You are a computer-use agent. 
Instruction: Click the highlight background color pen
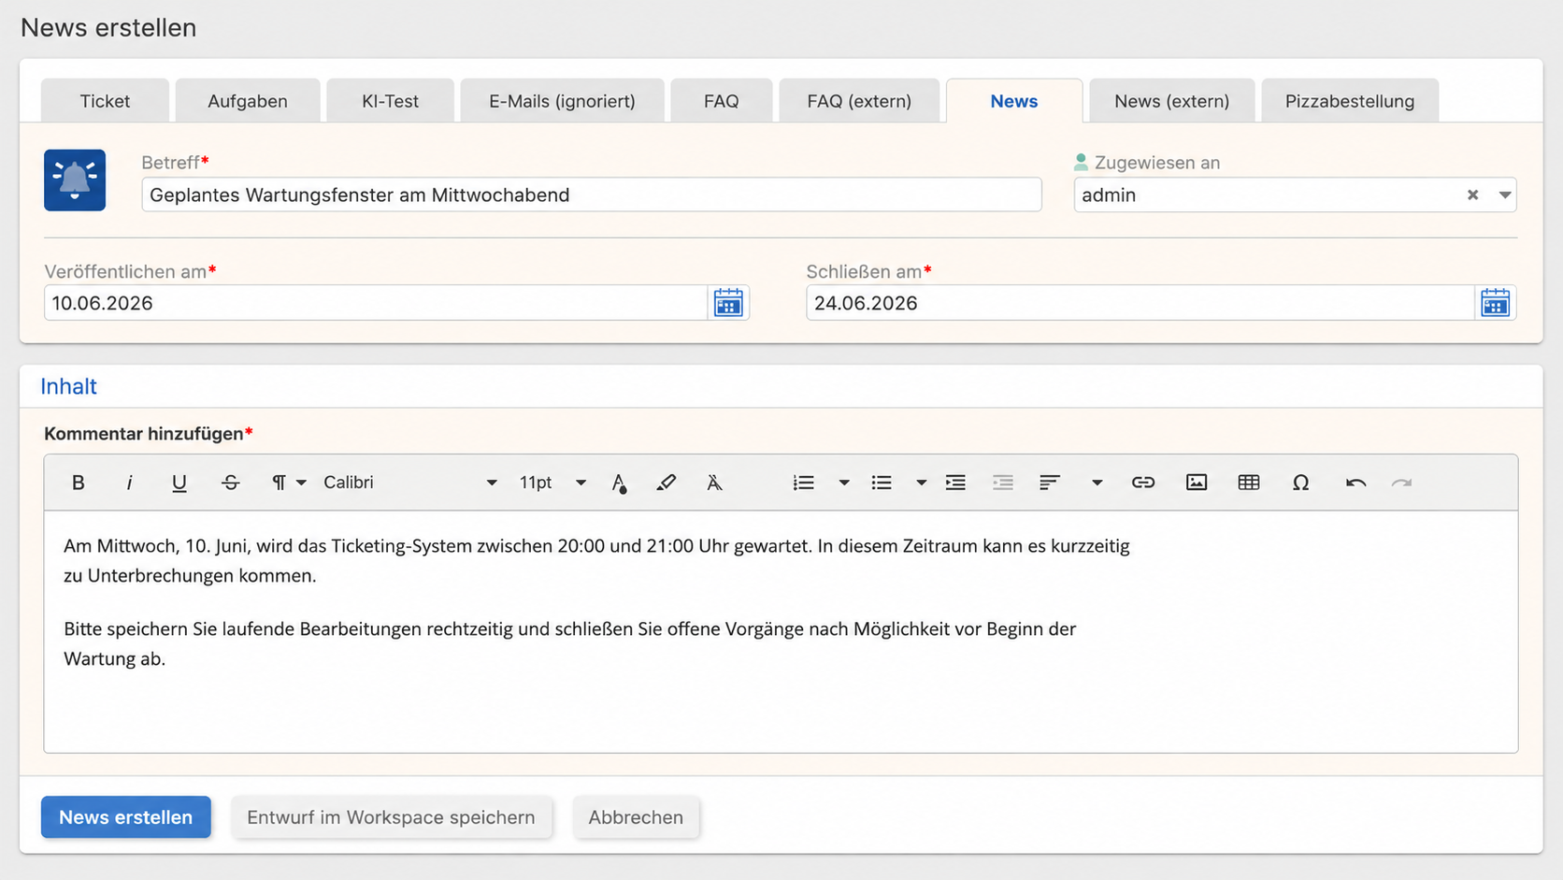coord(667,483)
